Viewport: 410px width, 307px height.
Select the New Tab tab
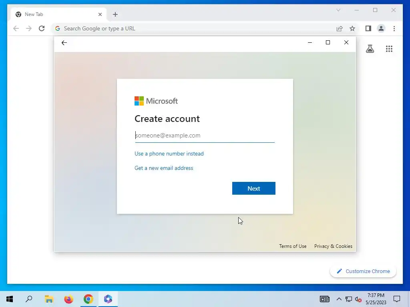[58, 14]
